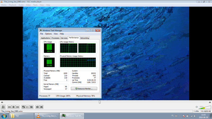Step forward using seek bar right arrow
This screenshot has height=119, width=212.
[210, 102]
